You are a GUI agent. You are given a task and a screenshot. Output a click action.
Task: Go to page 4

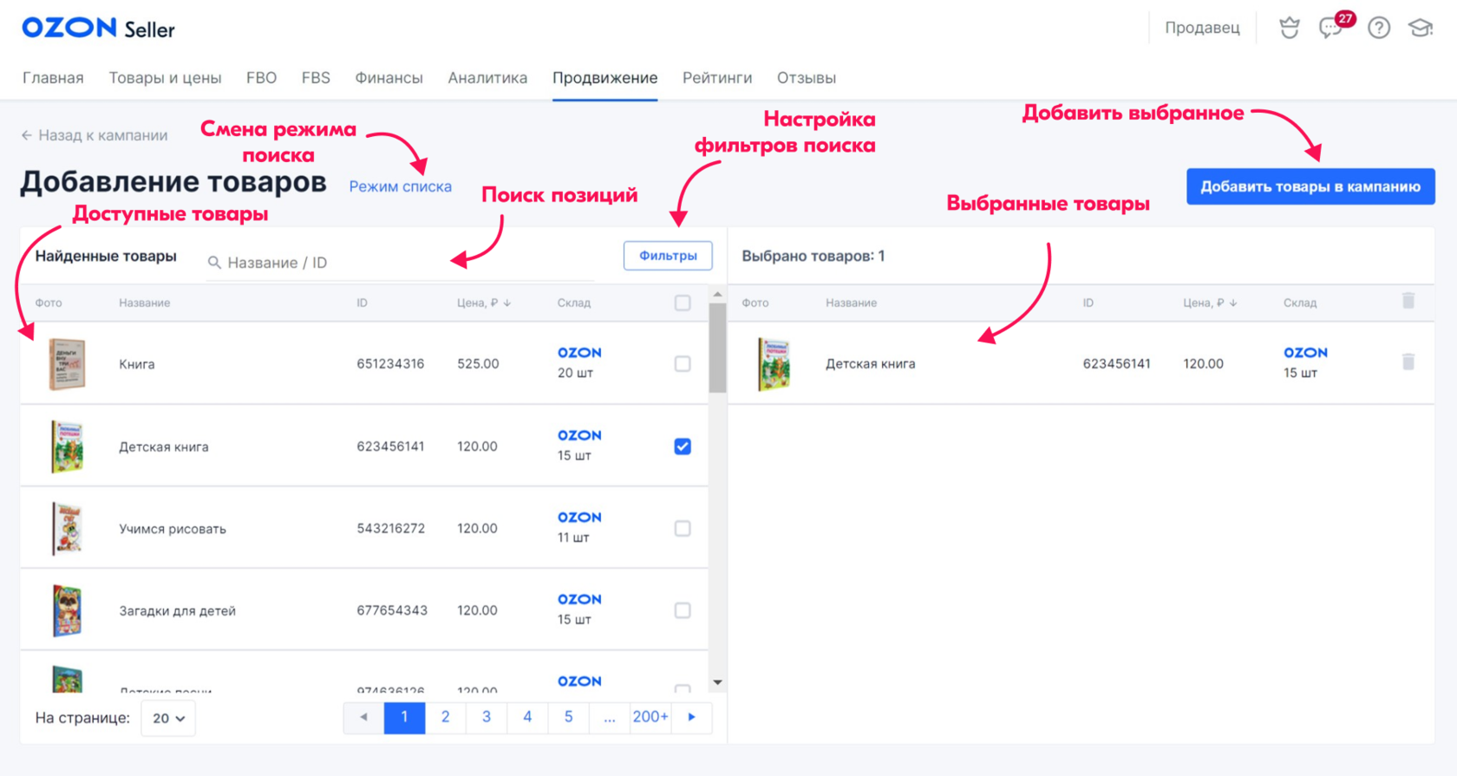(527, 717)
